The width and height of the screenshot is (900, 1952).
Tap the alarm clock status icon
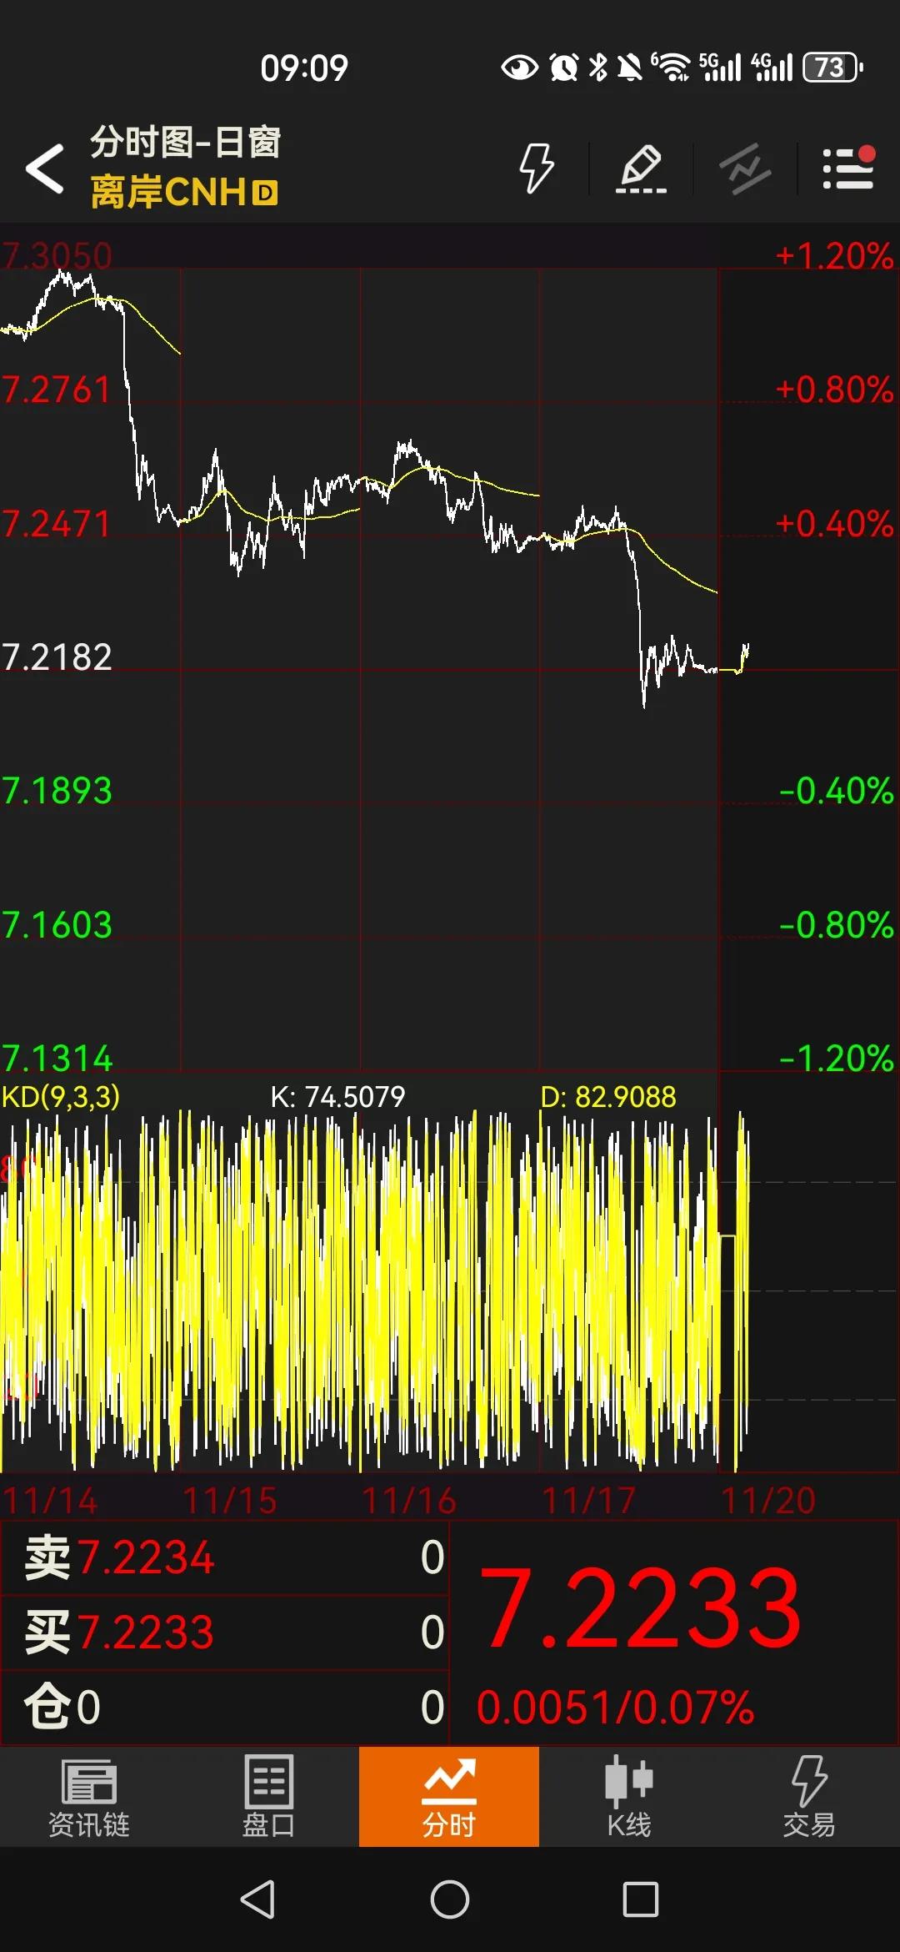click(564, 68)
